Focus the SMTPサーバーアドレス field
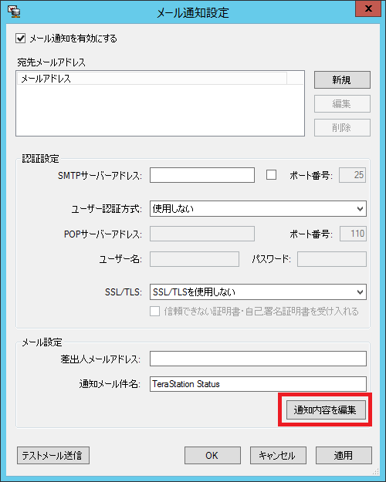 click(x=202, y=175)
